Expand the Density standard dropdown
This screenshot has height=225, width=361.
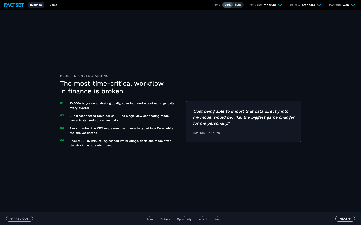click(312, 5)
